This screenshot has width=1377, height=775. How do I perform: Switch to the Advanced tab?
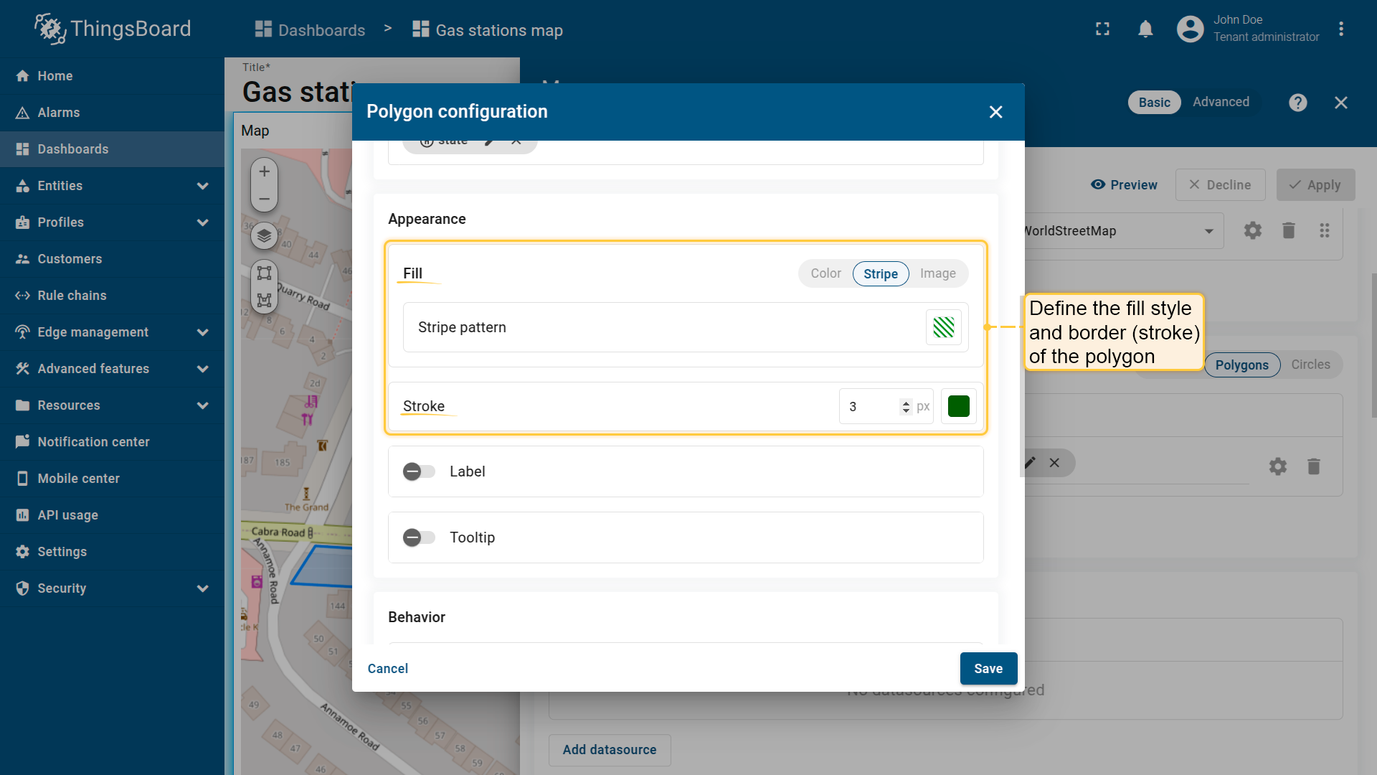1221,102
